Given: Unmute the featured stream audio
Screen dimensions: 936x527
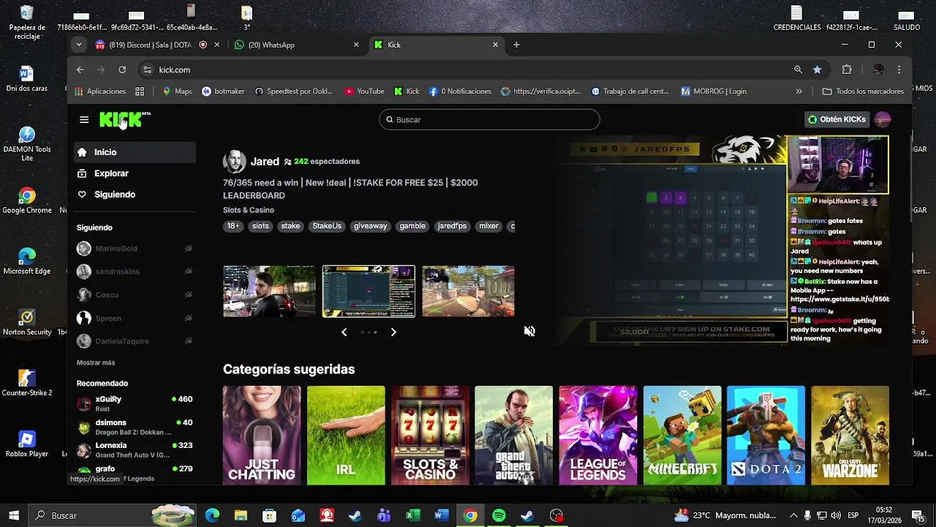Looking at the screenshot, I should (x=529, y=331).
